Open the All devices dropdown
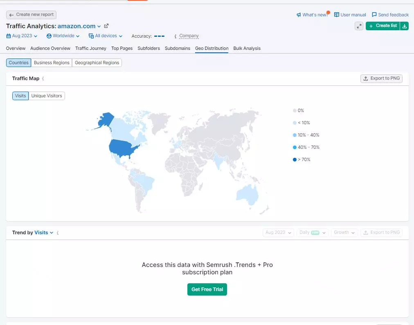The width and height of the screenshot is (414, 325). 106,36
